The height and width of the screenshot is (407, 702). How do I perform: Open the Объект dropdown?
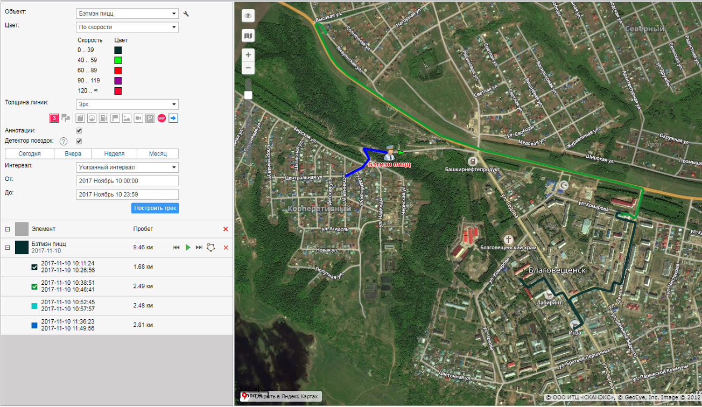coord(128,13)
